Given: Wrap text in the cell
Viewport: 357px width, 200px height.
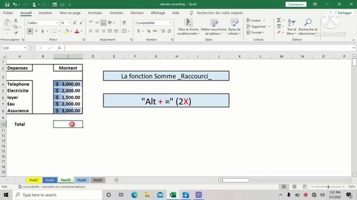Looking at the screenshot, I should [x=124, y=23].
